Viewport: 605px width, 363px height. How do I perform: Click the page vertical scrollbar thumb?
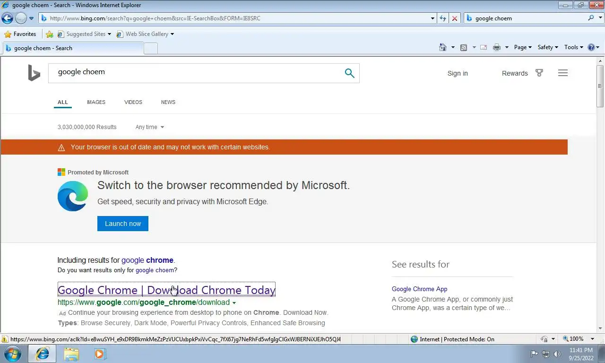(600, 86)
